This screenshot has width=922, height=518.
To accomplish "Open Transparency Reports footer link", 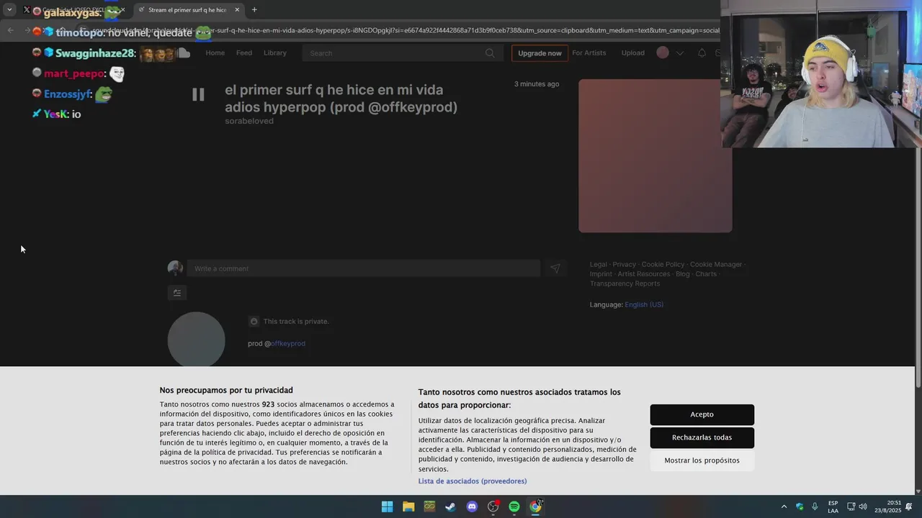I will [x=625, y=283].
